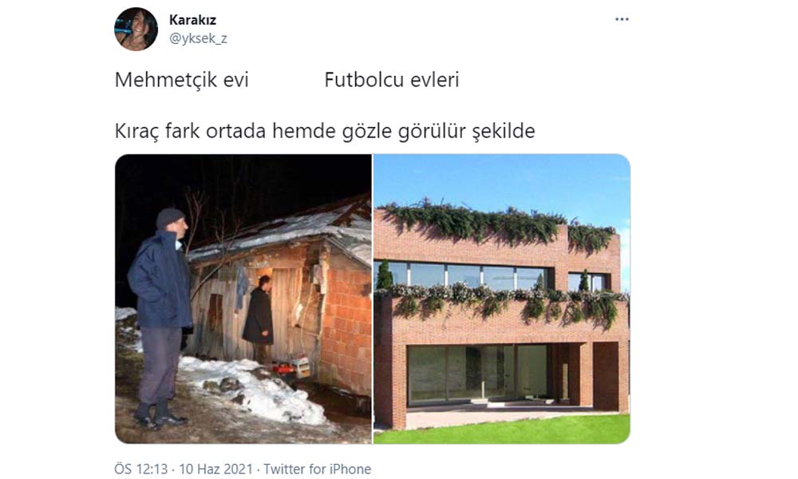Click the green lawn in the villa photo
This screenshot has width=798, height=479.
click(x=502, y=430)
